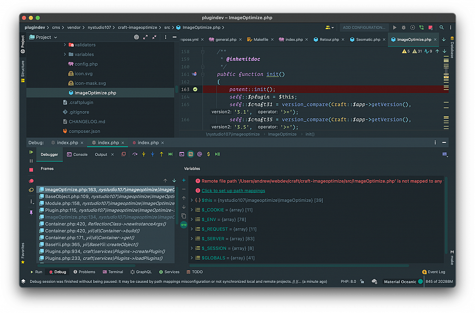Restore the debug layout icon

tap(445, 154)
